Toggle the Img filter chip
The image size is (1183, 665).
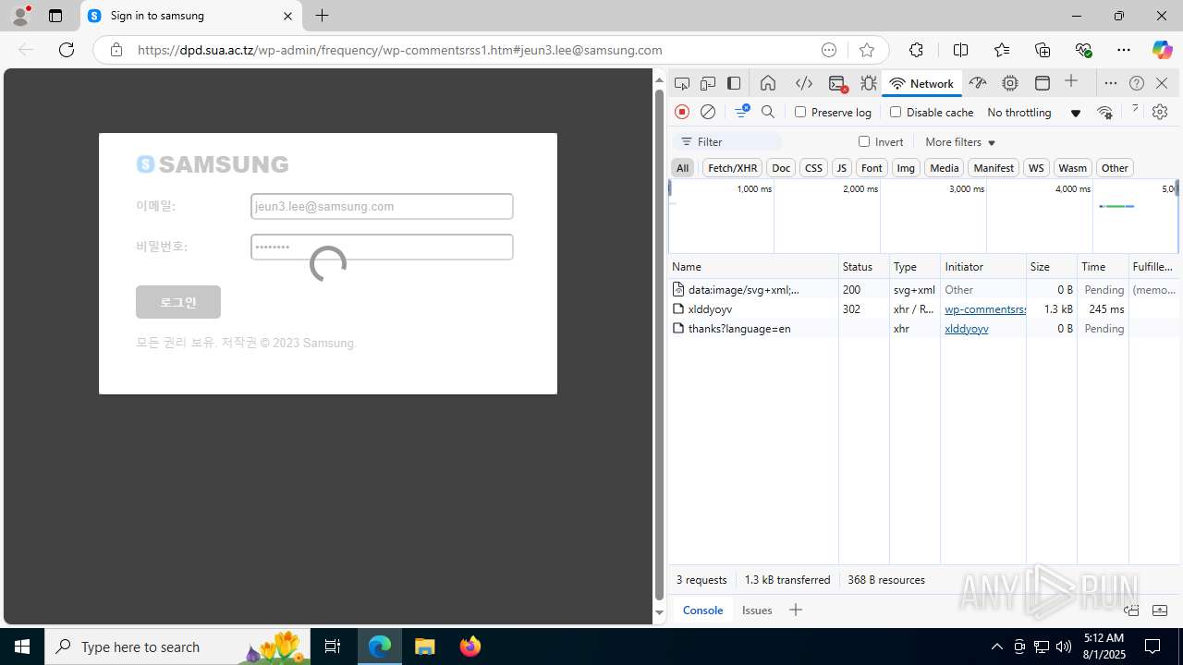[x=906, y=167]
